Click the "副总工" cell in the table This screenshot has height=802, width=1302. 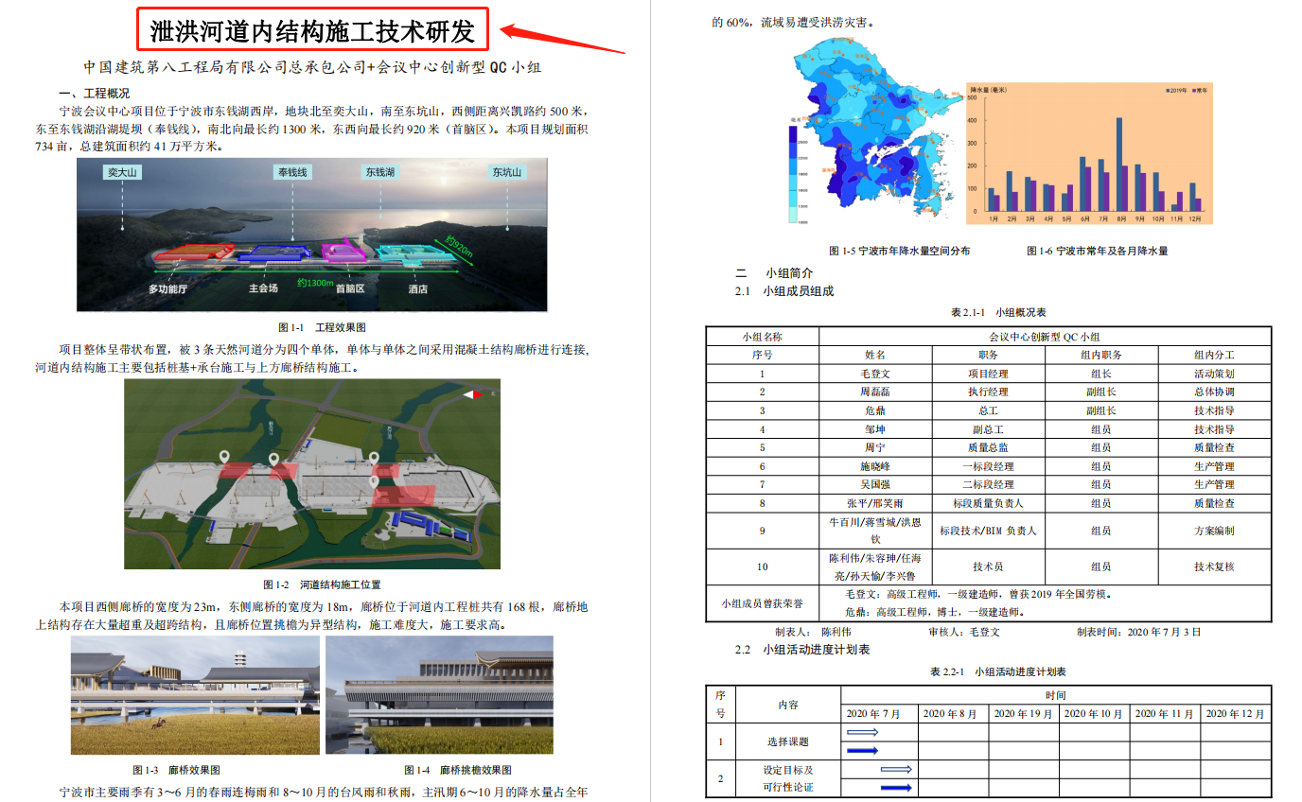988,429
